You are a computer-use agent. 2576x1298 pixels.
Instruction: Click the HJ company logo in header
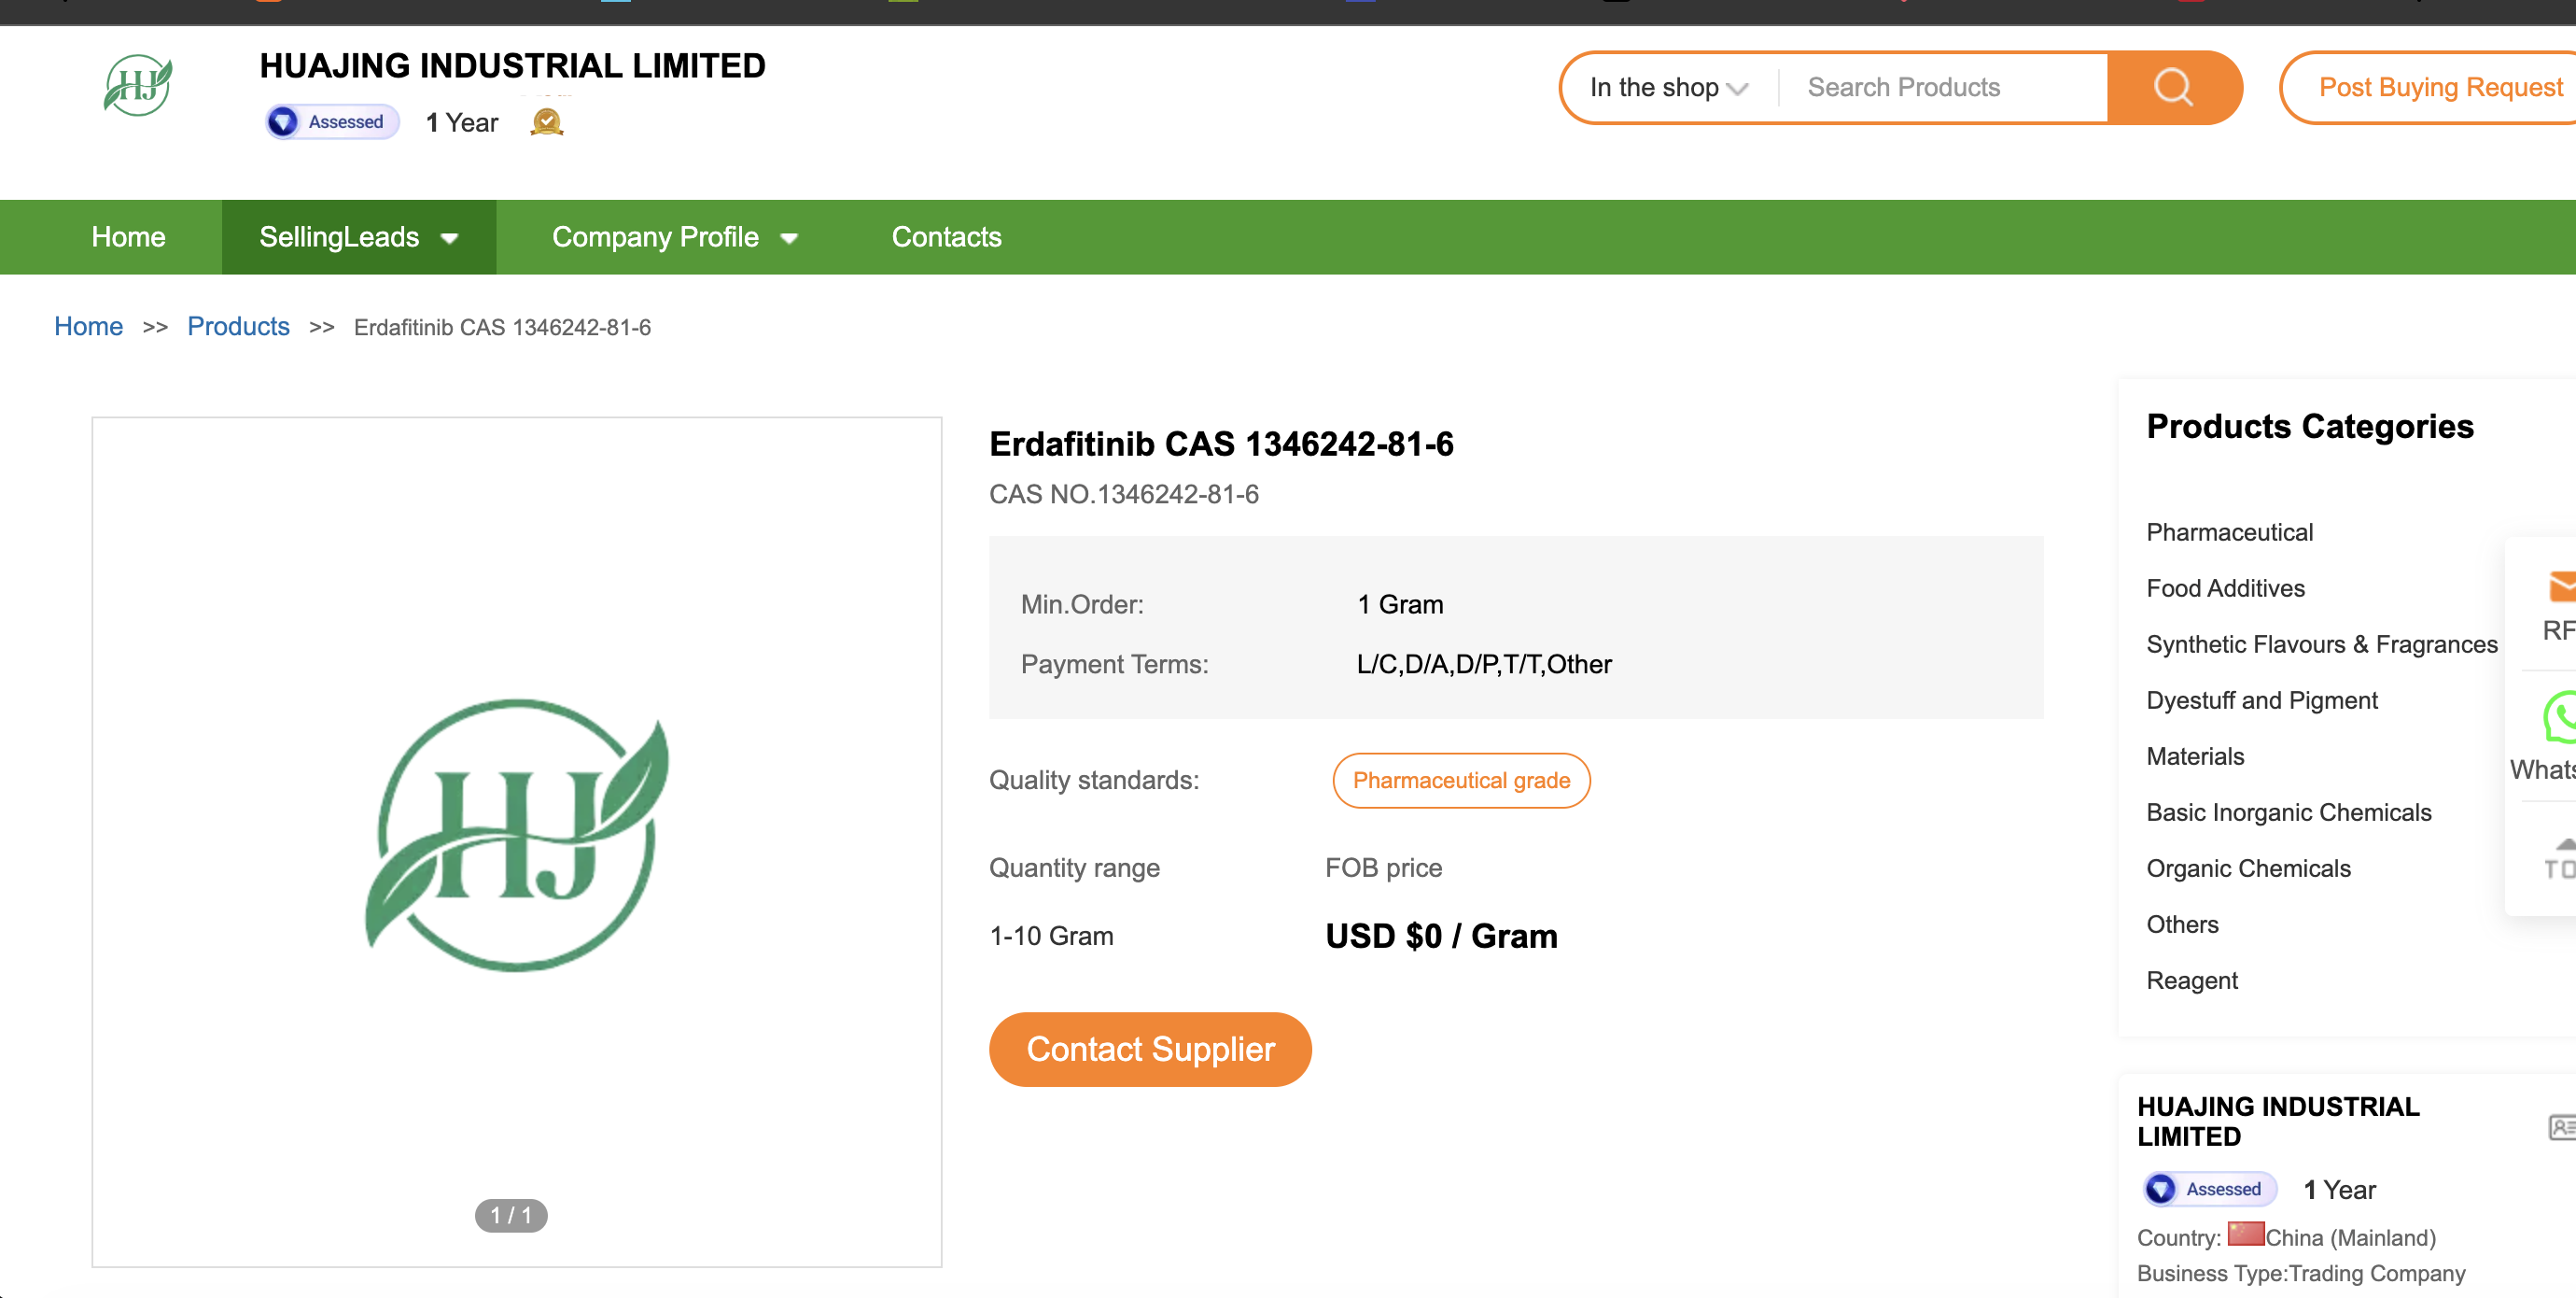pyautogui.click(x=138, y=86)
